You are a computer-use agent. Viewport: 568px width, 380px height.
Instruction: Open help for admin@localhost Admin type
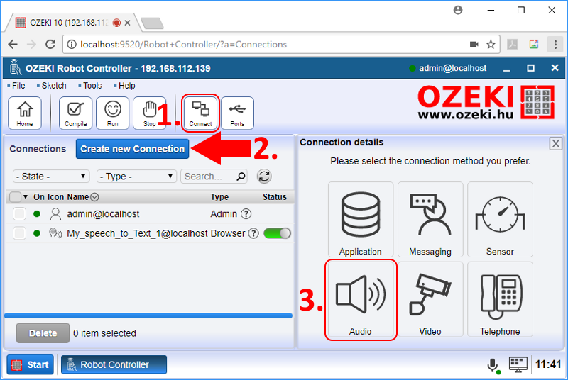pyautogui.click(x=246, y=214)
